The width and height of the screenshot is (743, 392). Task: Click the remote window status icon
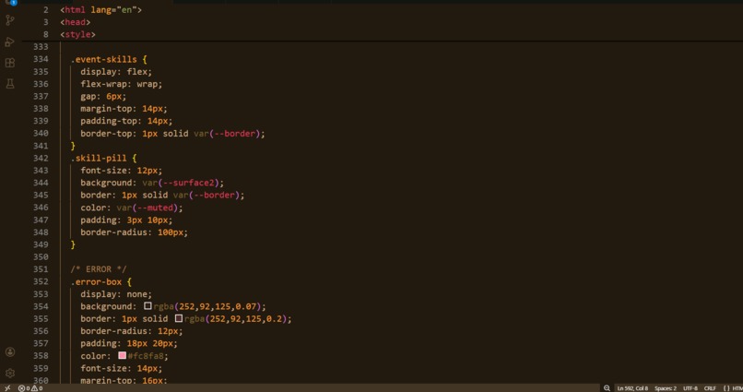pos(7,388)
